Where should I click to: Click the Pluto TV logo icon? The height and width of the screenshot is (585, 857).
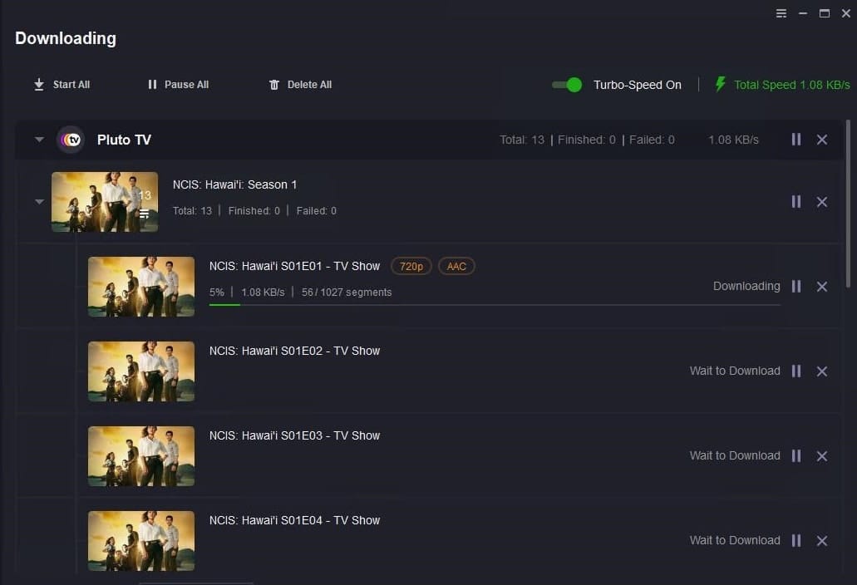pos(71,140)
